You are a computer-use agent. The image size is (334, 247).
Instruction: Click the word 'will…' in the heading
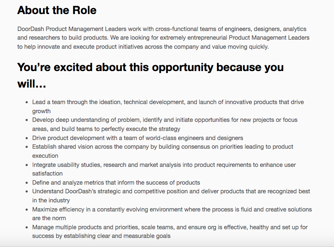(32, 84)
